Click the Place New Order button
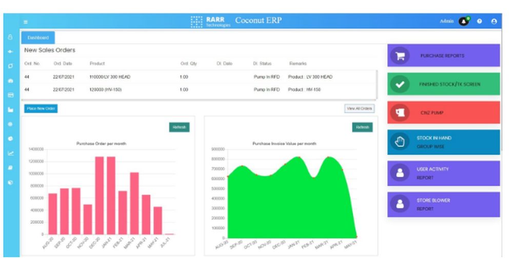513x258 pixels. pos(41,109)
